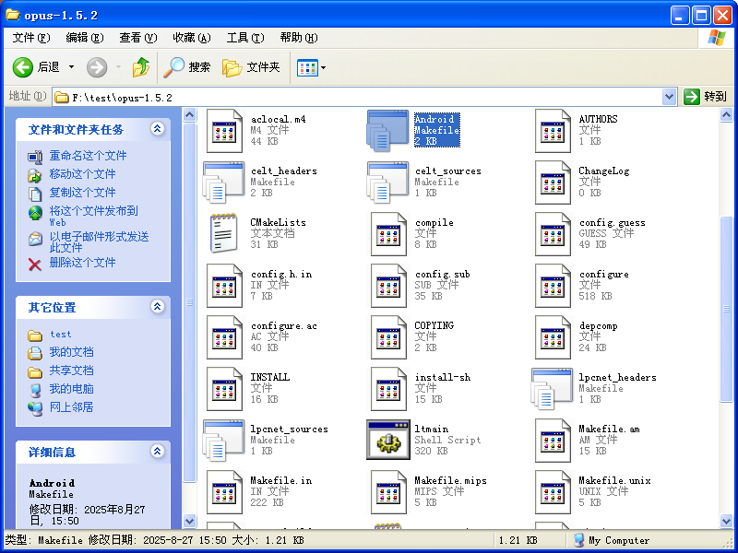Select the config.sub file icon
The image size is (738, 553).
[388, 286]
